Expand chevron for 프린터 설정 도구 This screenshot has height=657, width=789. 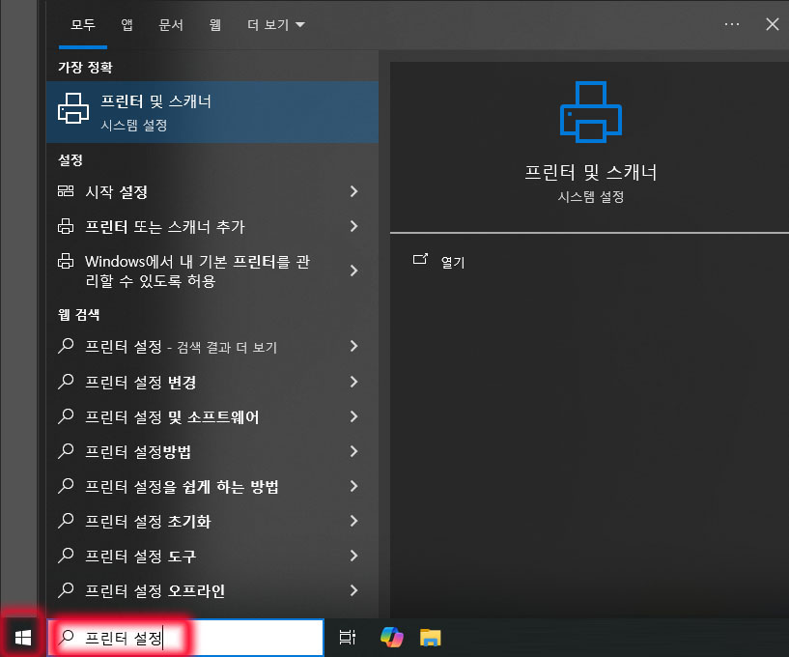[353, 556]
